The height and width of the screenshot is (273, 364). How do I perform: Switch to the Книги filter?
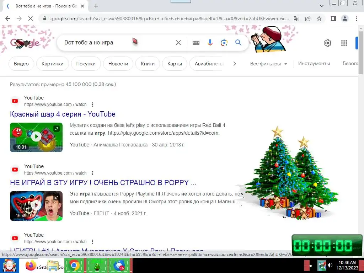[148, 64]
